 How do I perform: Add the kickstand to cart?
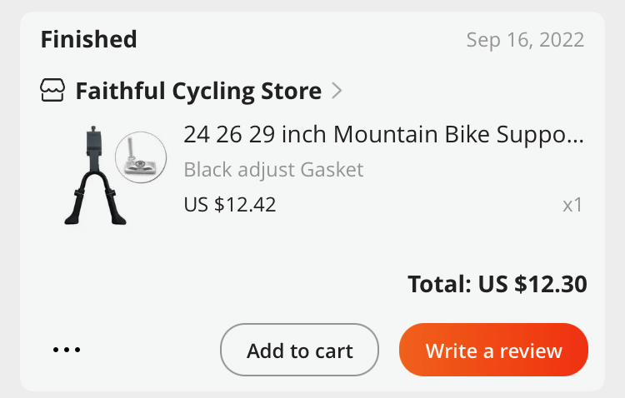pos(299,350)
